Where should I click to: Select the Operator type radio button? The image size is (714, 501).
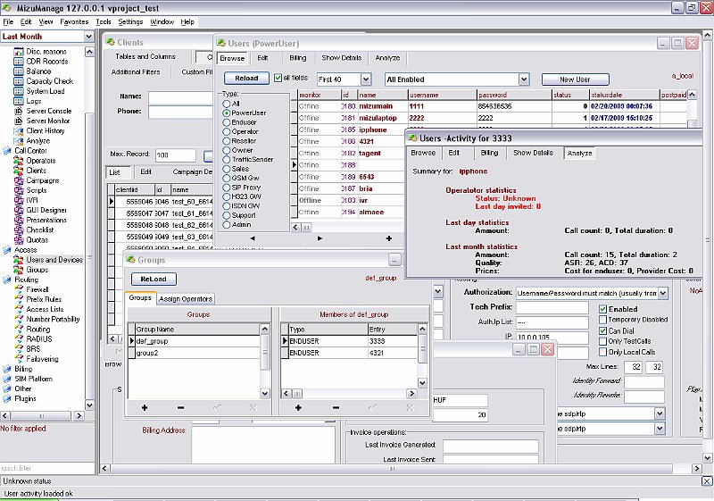pyautogui.click(x=227, y=131)
